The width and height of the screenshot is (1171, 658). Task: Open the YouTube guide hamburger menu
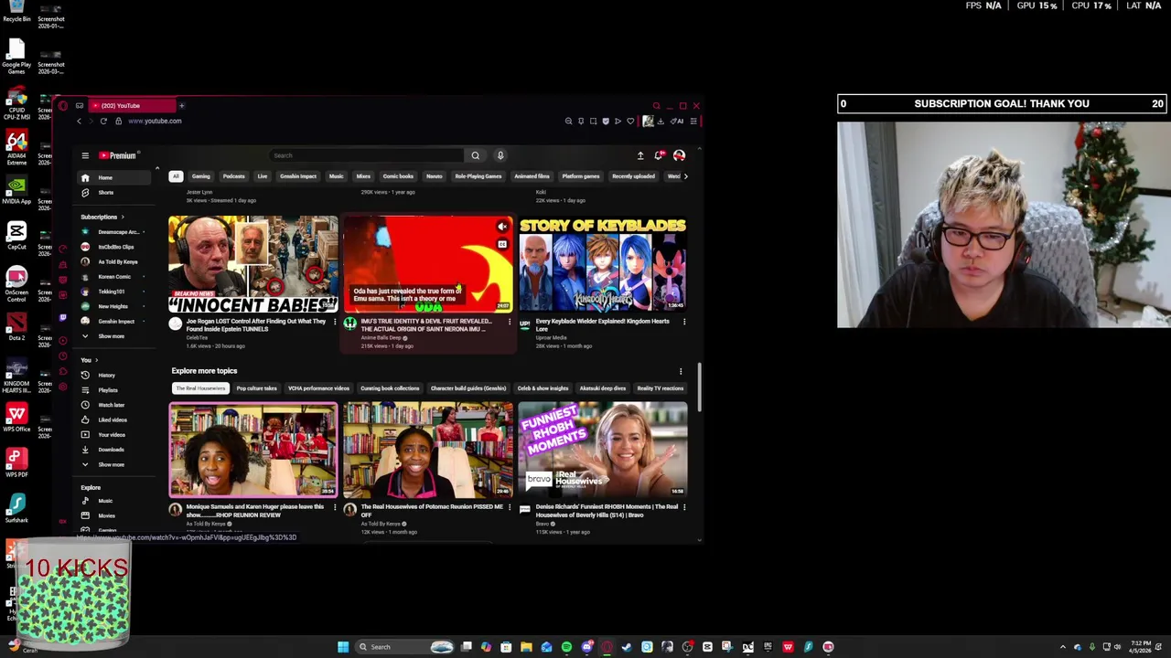[x=85, y=155]
